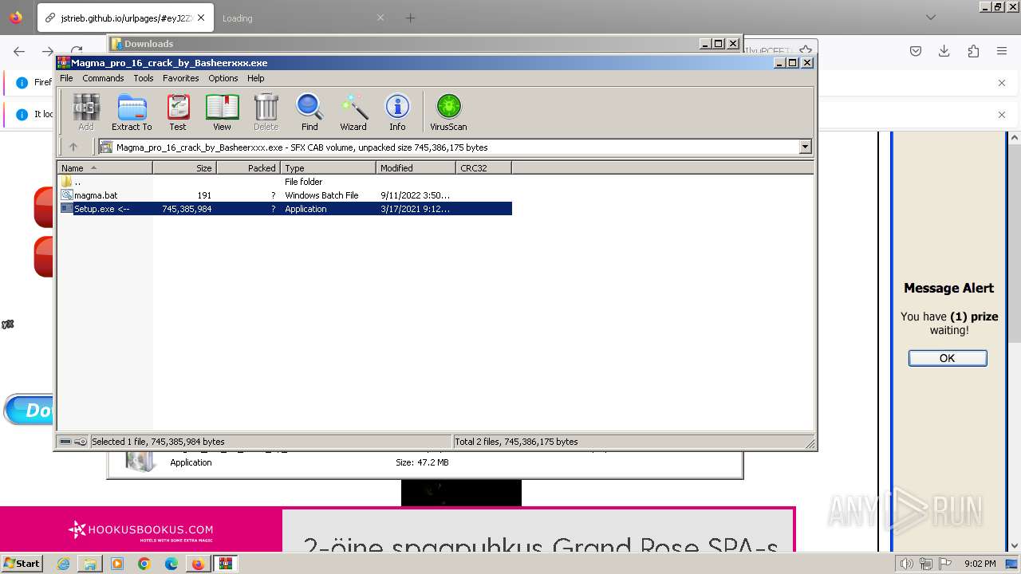1021x574 pixels.
Task: Sort by Type column header
Action: coord(328,168)
